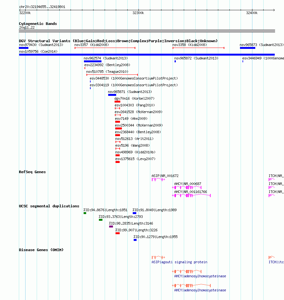Image resolution: width=284 pixels, height=300 pixels.
Task: Click esv5196 (Wang2008) label
Action: click(x=132, y=145)
